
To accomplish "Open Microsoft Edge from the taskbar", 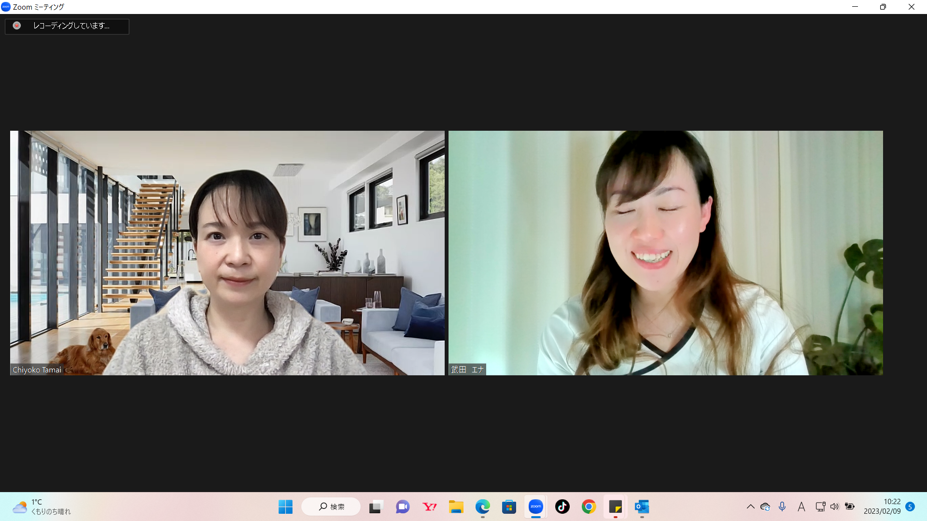I will coord(482,507).
